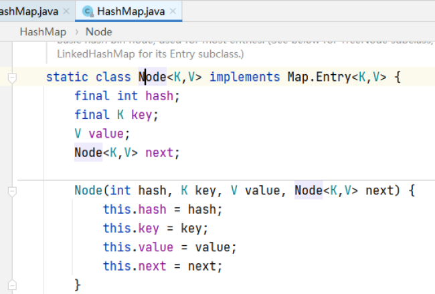Image resolution: width=435 pixels, height=294 pixels.
Task: Click highlighted Node type in constructor parameters
Action: click(x=309, y=190)
